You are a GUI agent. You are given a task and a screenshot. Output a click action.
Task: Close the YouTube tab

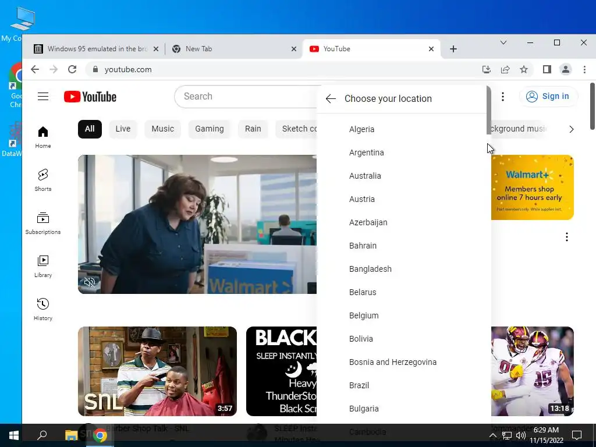(431, 49)
